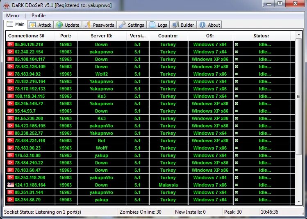Viewport: 307px width, 219px height.
Task: Sort by the Connections: 30 column header
Action: [x=30, y=36]
